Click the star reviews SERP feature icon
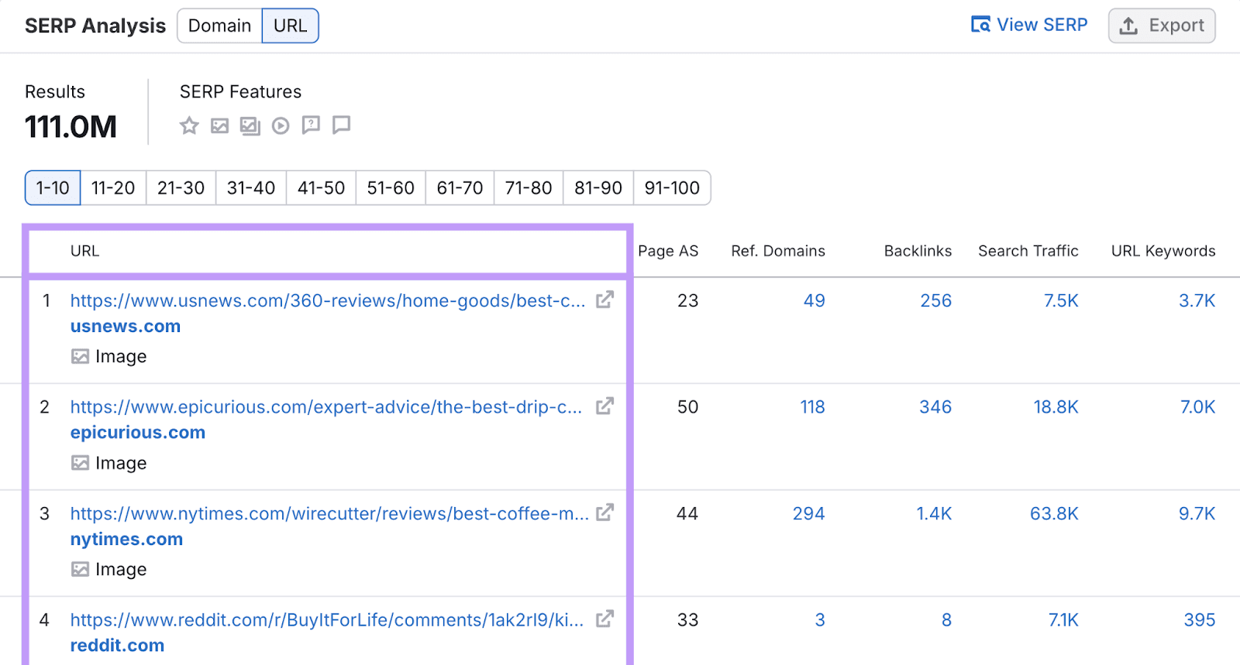Image resolution: width=1240 pixels, height=665 pixels. (189, 125)
